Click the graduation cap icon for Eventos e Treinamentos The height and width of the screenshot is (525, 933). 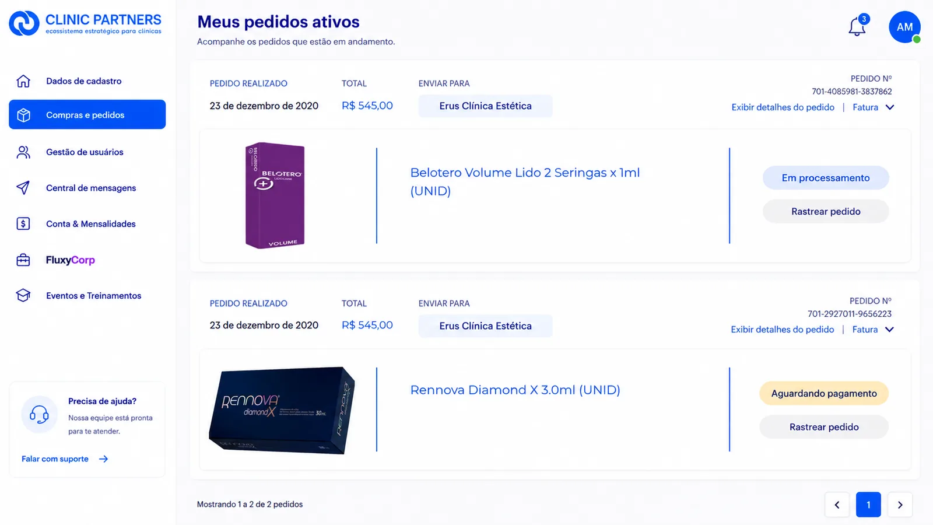(23, 295)
